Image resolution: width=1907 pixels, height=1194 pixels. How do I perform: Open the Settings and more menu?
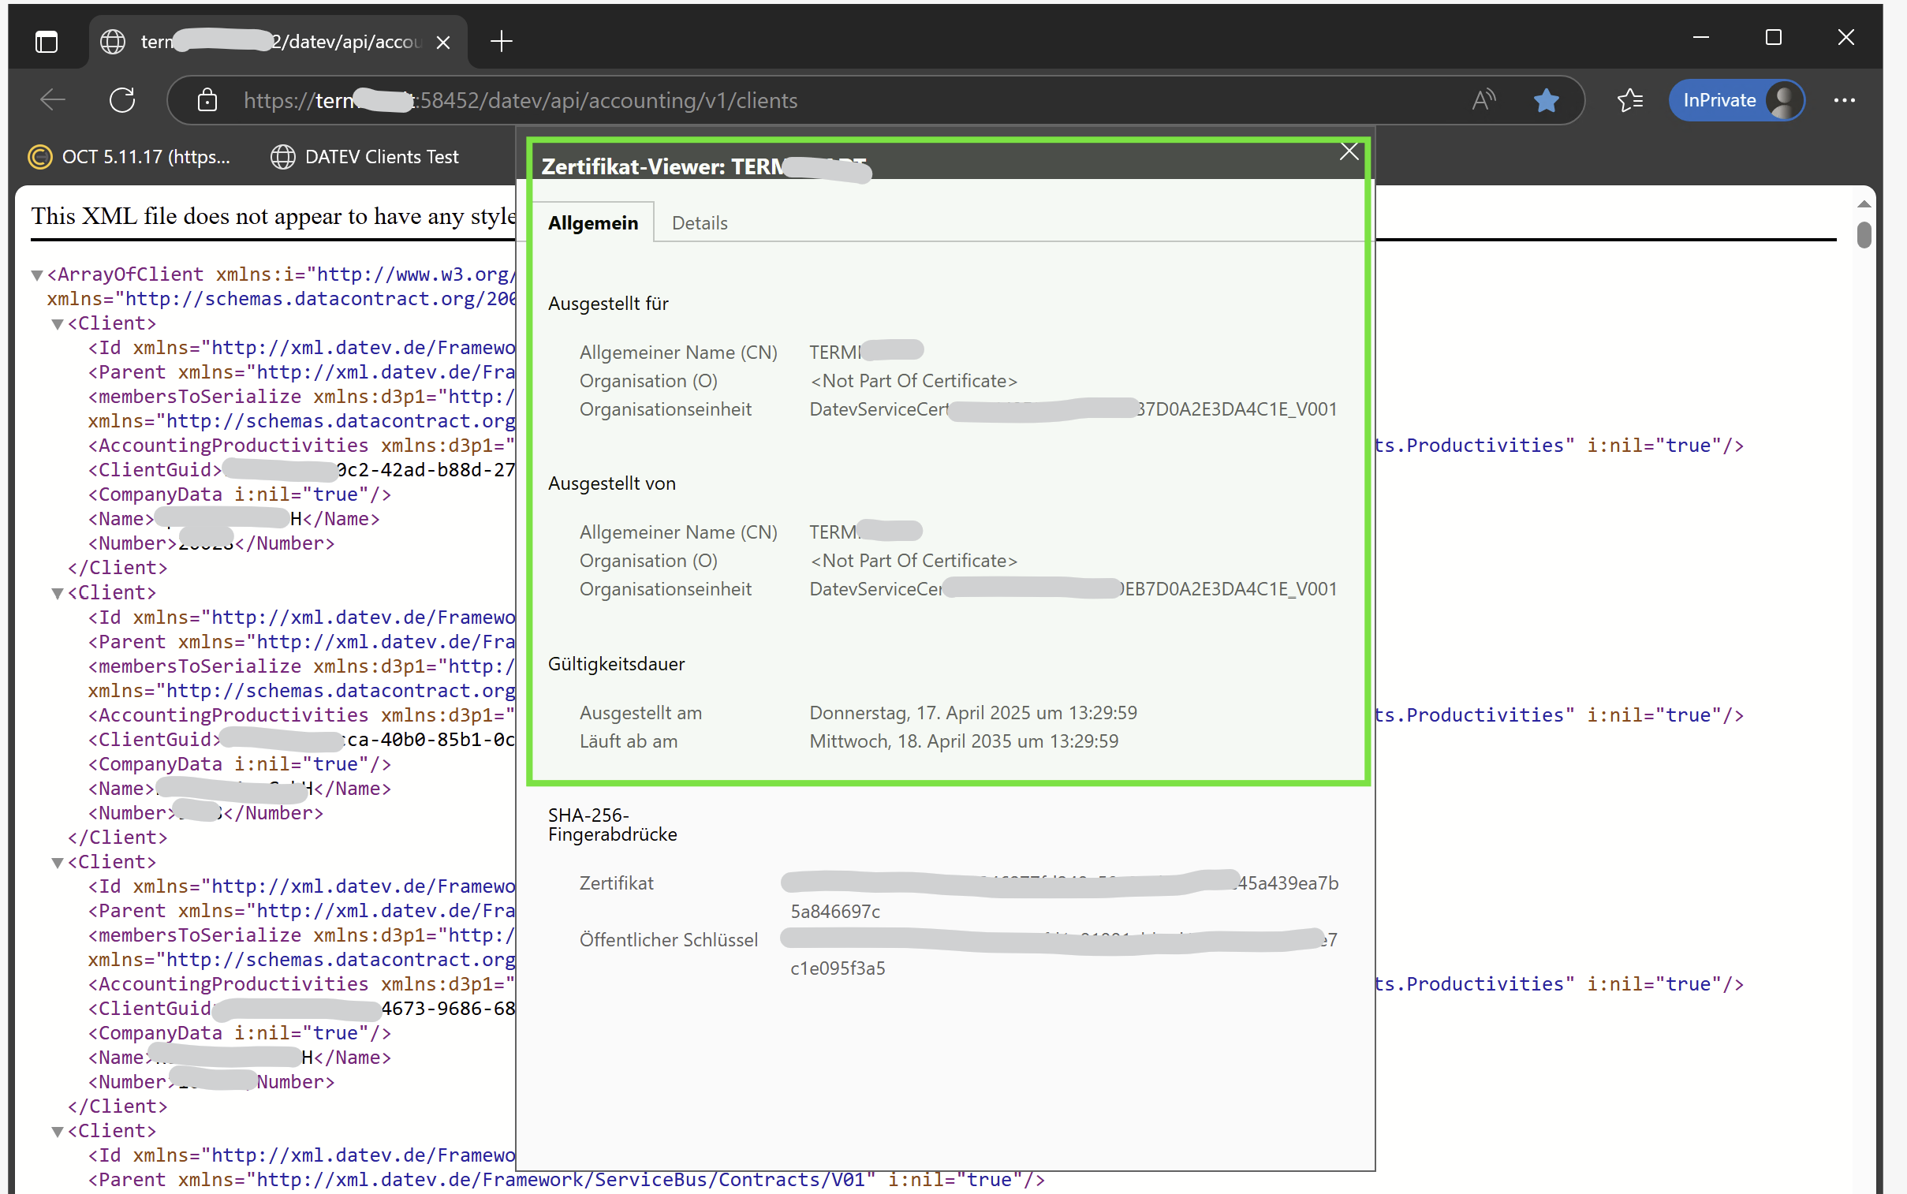click(1844, 100)
